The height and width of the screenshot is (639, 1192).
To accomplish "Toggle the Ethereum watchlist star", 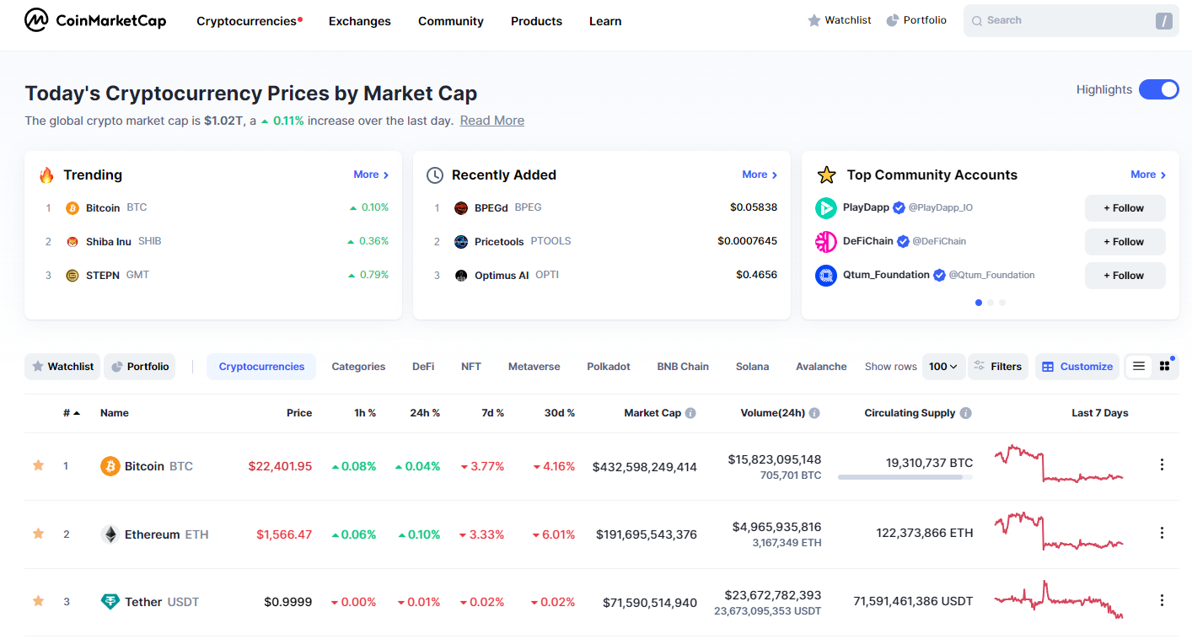I will pyautogui.click(x=38, y=534).
